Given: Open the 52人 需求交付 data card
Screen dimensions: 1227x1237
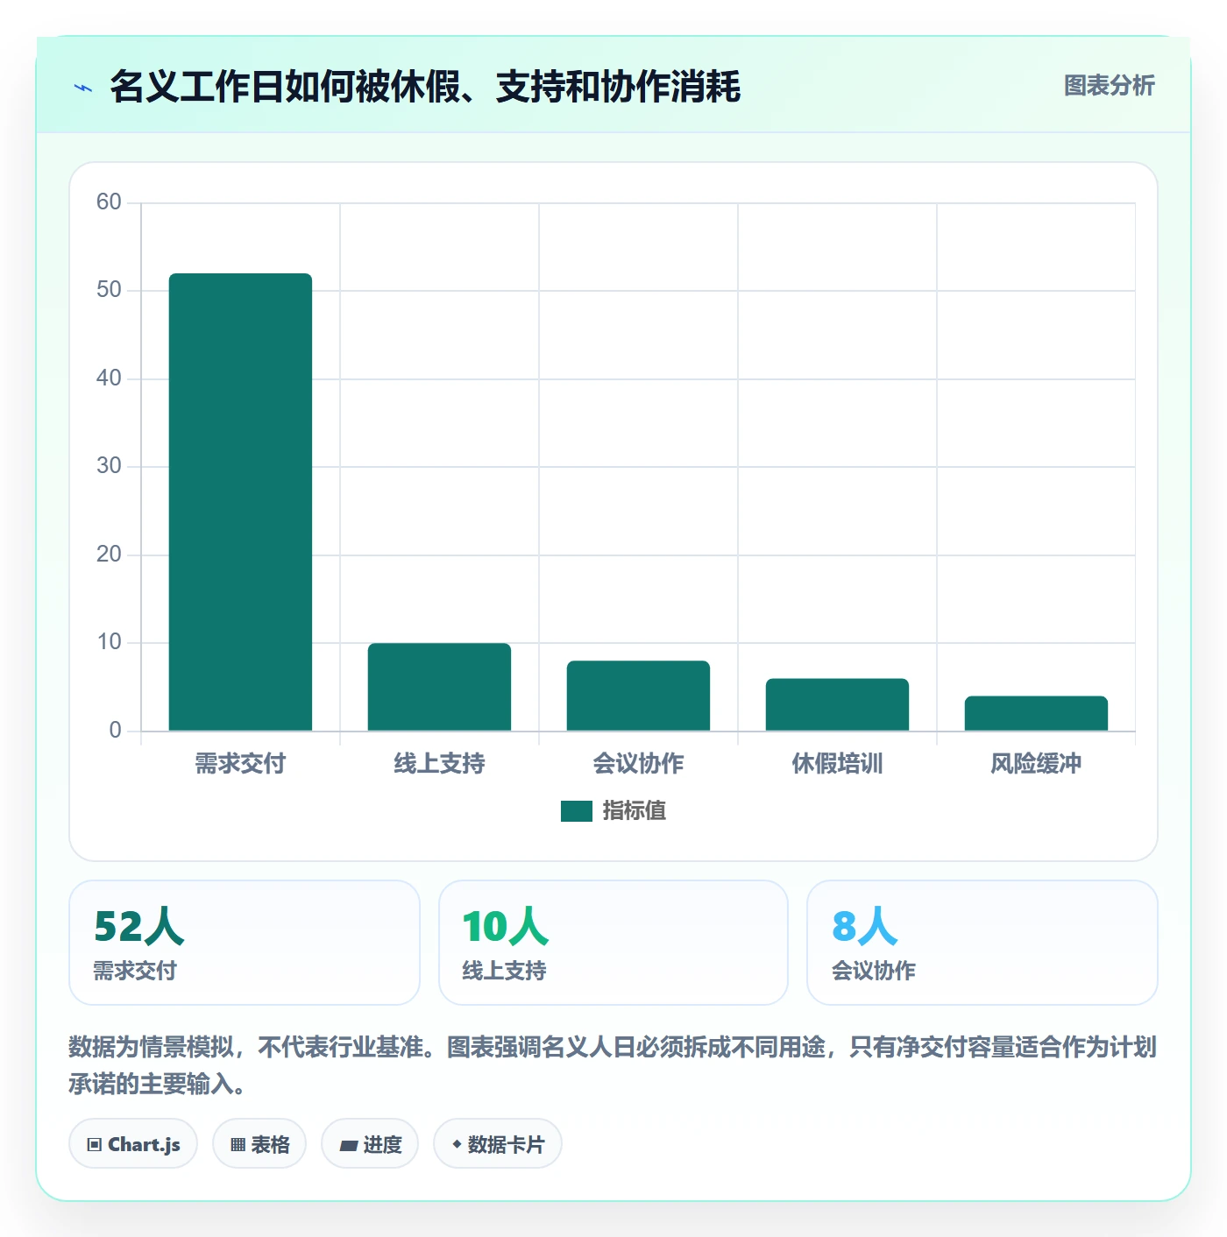Looking at the screenshot, I should (245, 943).
